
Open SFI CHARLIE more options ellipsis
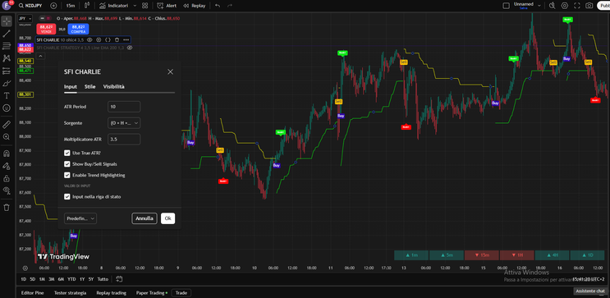click(126, 39)
